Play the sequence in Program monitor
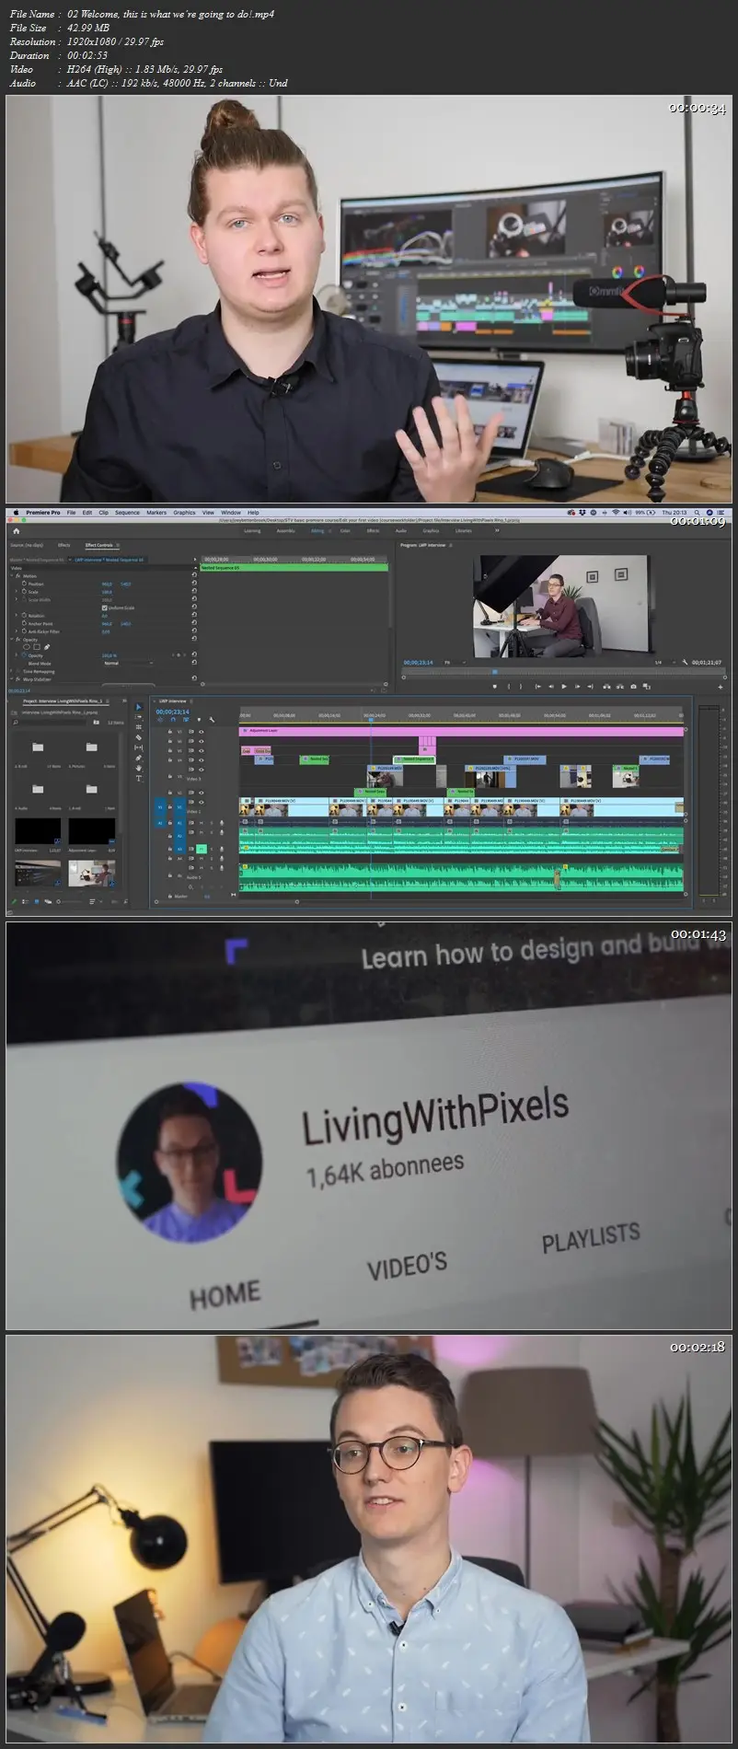 click(564, 687)
